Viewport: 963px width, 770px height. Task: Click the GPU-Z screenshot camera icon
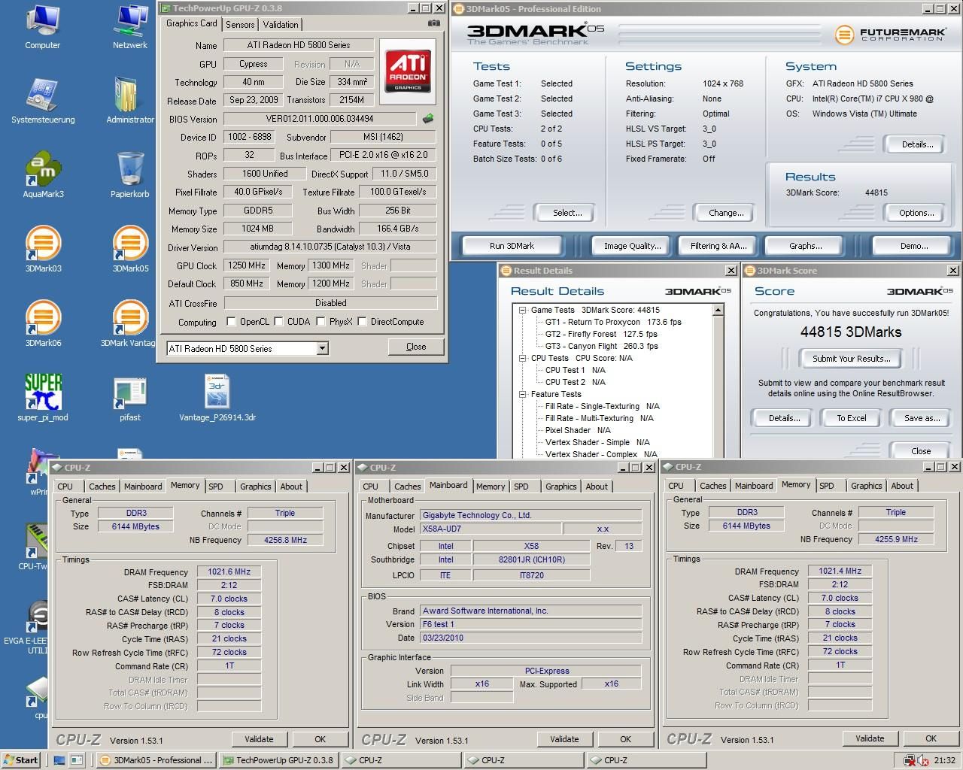[433, 24]
